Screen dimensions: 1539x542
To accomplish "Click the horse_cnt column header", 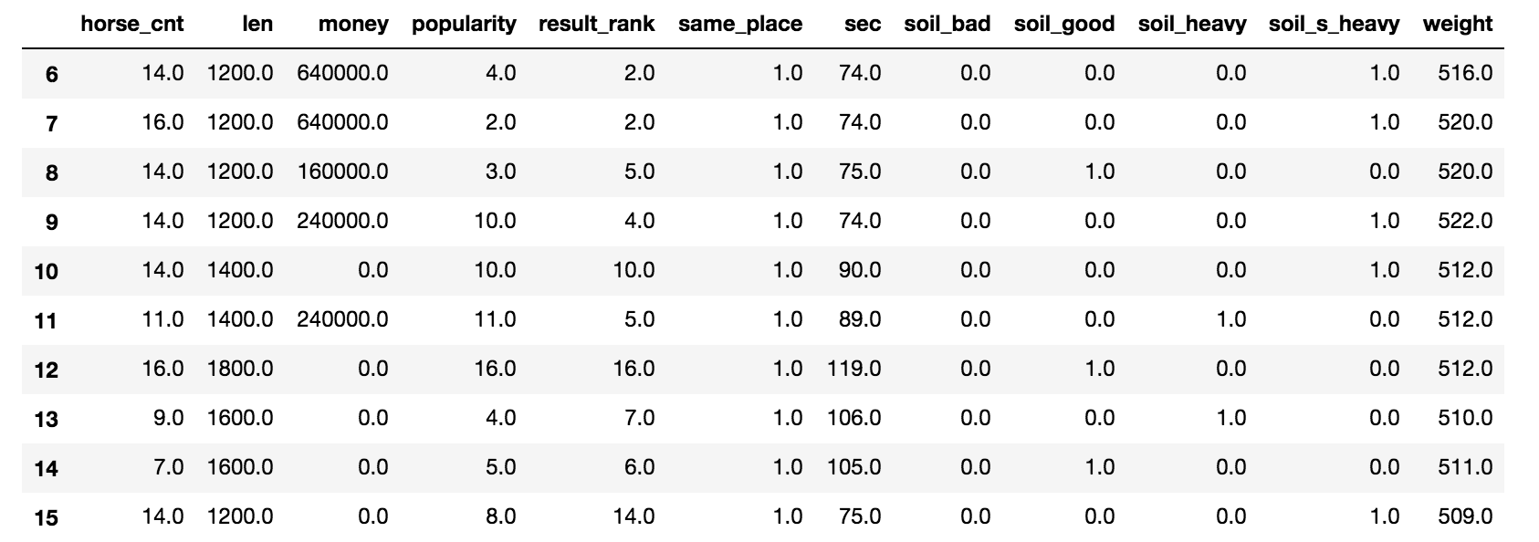I will pos(131,24).
